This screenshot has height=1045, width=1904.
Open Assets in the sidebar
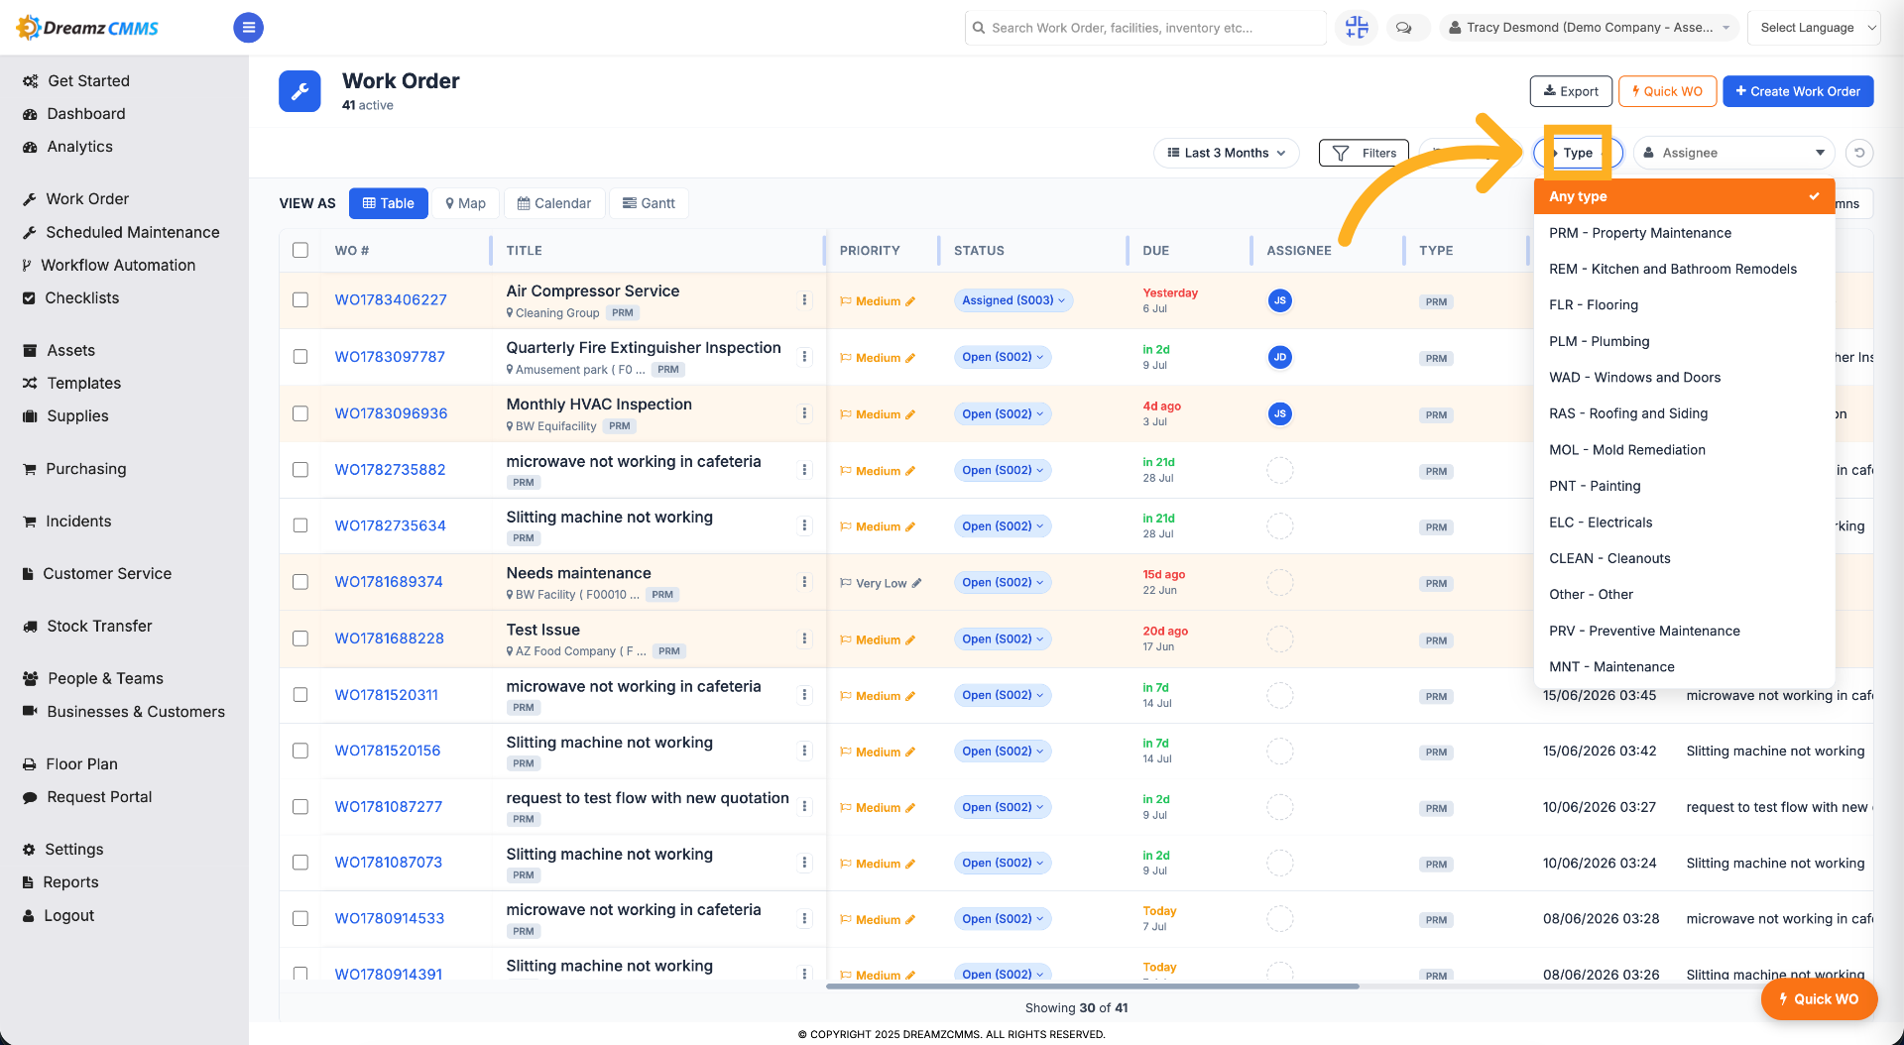[70, 350]
